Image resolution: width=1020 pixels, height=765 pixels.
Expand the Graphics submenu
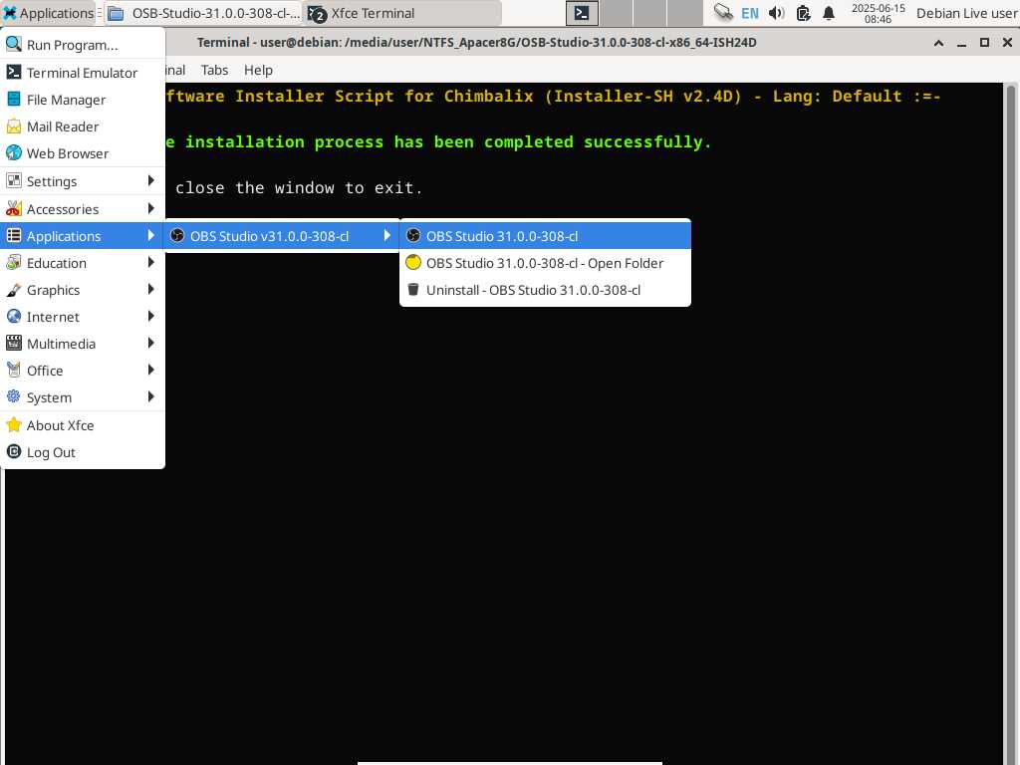[x=83, y=290]
